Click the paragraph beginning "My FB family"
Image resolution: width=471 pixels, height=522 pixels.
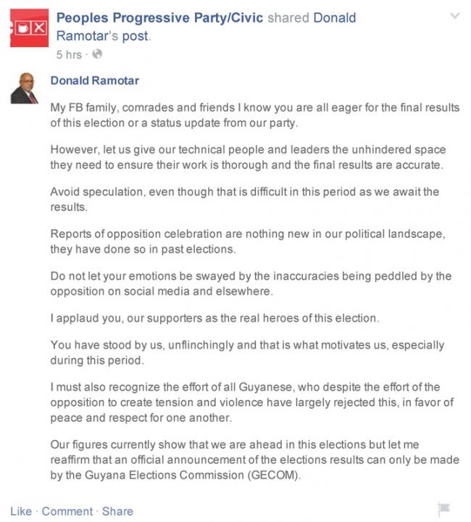pos(255,115)
